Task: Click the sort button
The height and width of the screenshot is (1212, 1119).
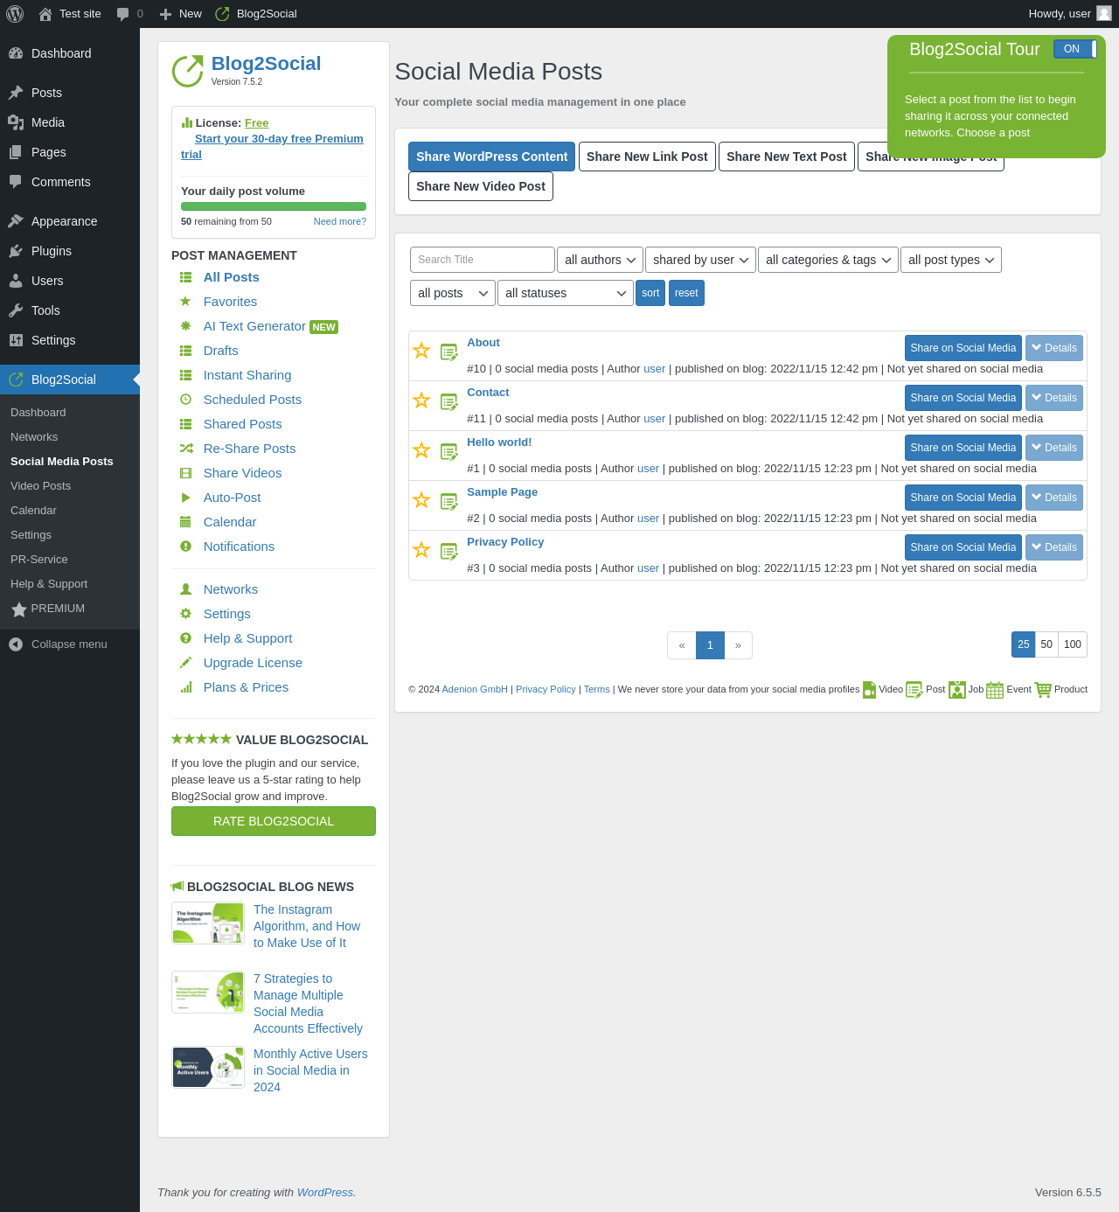Action: [650, 293]
